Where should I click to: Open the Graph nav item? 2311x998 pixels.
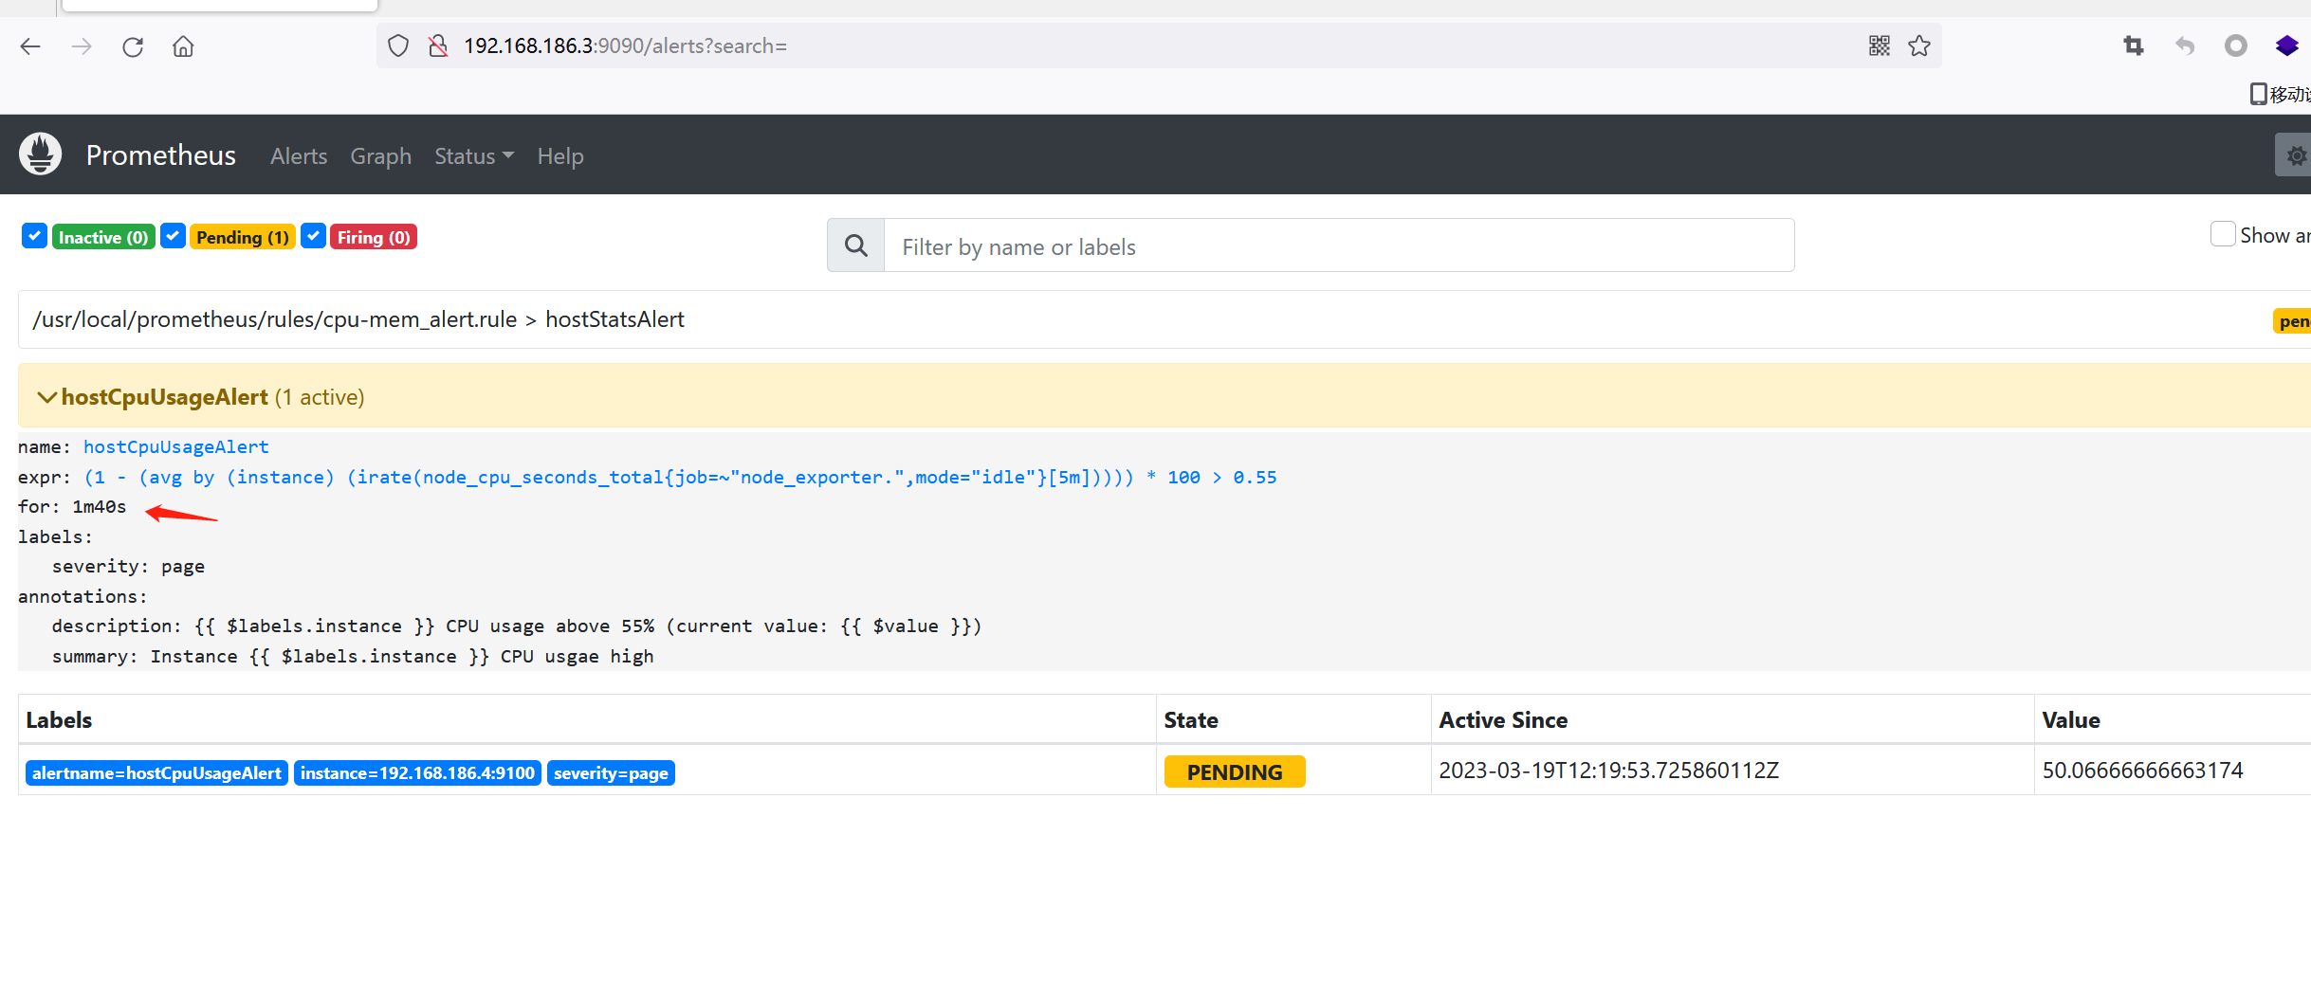pos(381,156)
